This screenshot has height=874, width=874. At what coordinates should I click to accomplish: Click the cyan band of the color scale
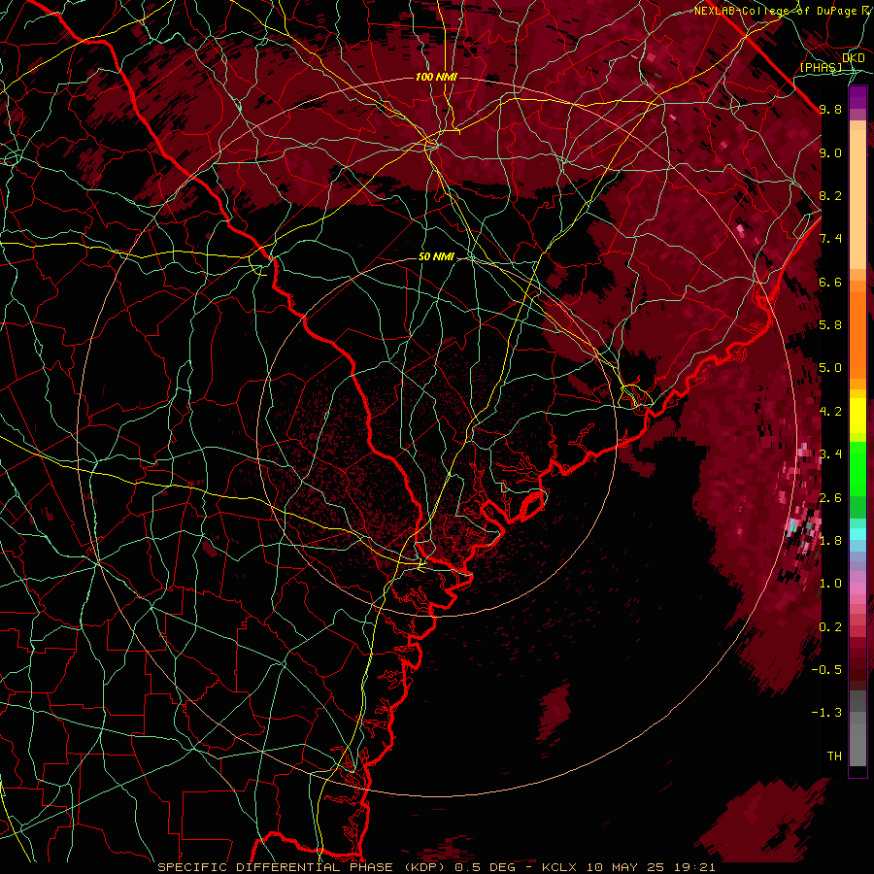coord(857,534)
